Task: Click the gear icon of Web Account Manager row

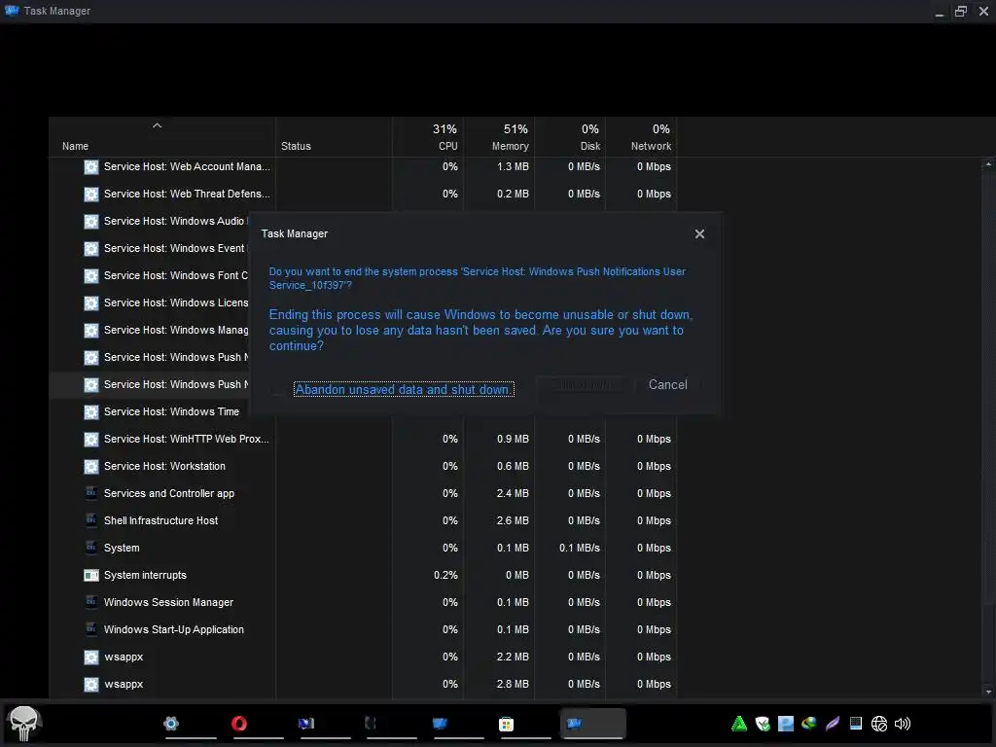Action: [91, 167]
